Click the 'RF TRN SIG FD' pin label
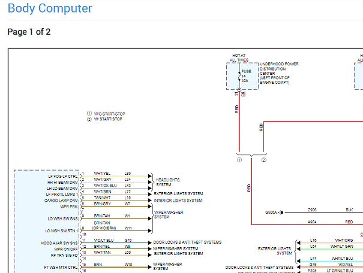The image size is (363, 273). (64, 255)
